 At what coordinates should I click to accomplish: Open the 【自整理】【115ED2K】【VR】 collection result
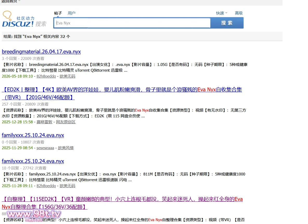pyautogui.click(x=122, y=203)
